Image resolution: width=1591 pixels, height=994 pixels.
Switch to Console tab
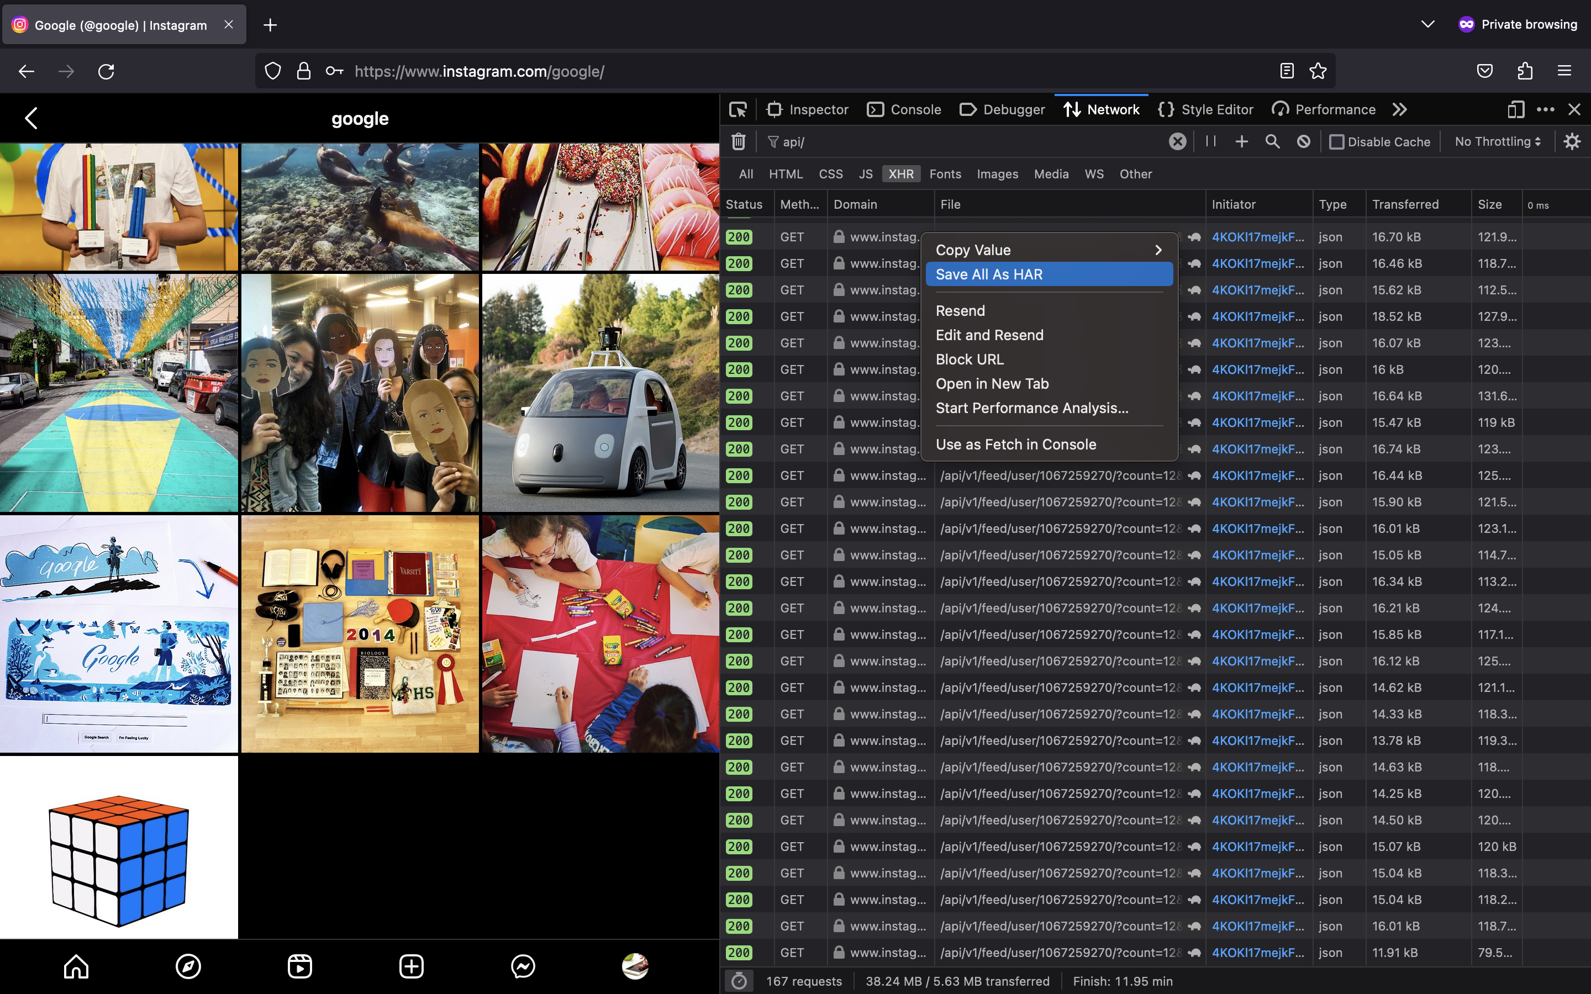(x=904, y=110)
